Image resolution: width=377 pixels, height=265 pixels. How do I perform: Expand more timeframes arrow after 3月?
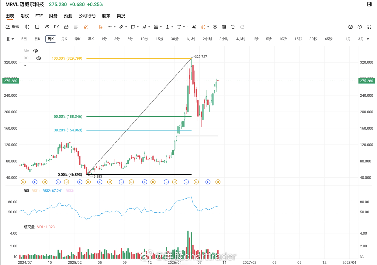pyautogui.click(x=368, y=39)
